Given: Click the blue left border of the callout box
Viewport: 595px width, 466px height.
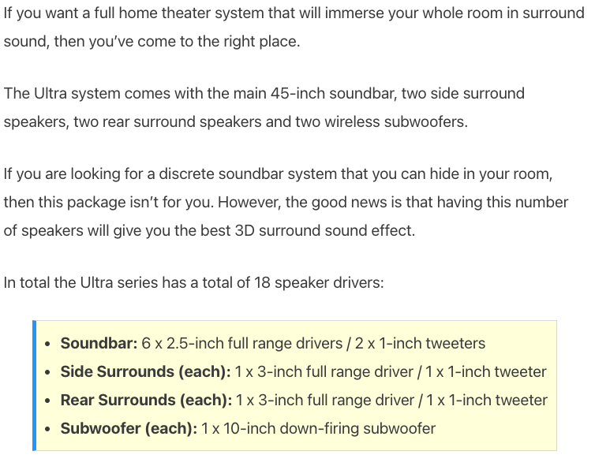Looking at the screenshot, I should tap(35, 386).
